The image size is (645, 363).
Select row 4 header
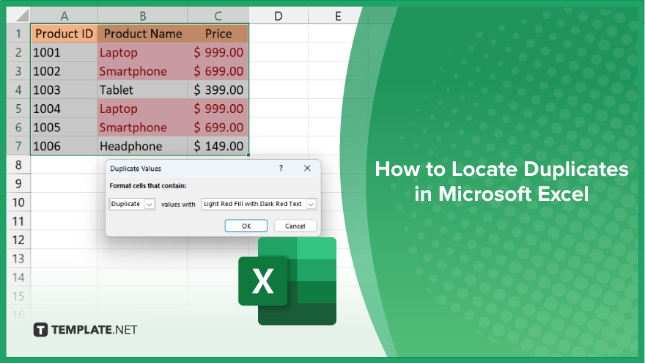pos(18,89)
